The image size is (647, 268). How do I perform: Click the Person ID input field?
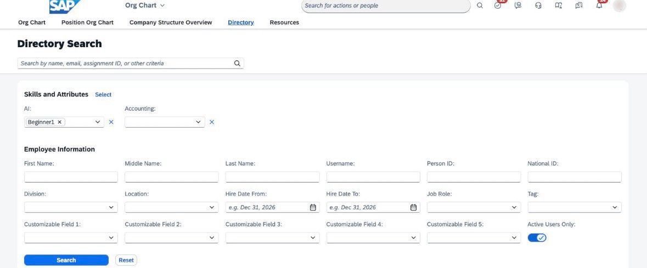[474, 177]
